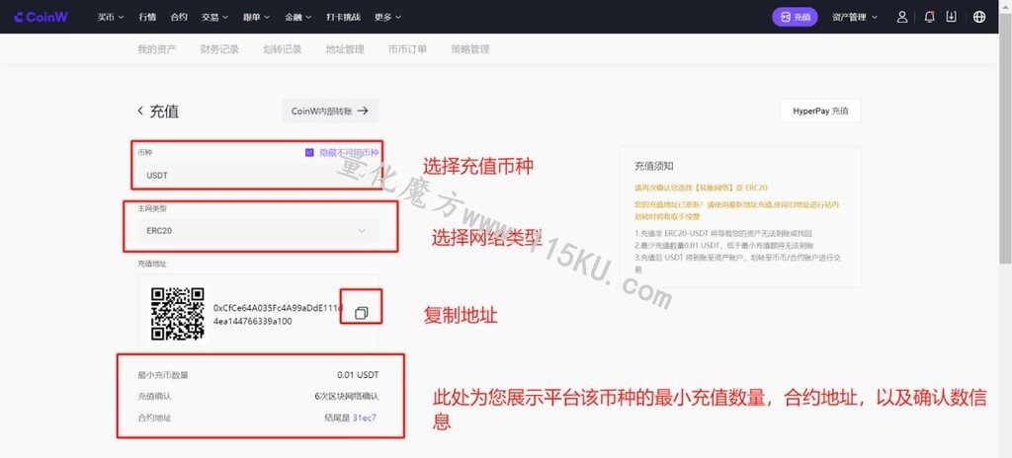
Task: Open the USDT coin selector
Action: [258, 175]
